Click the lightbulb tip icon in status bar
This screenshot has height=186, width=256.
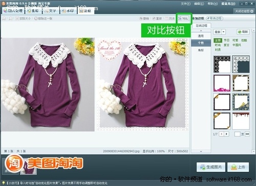point(3,183)
